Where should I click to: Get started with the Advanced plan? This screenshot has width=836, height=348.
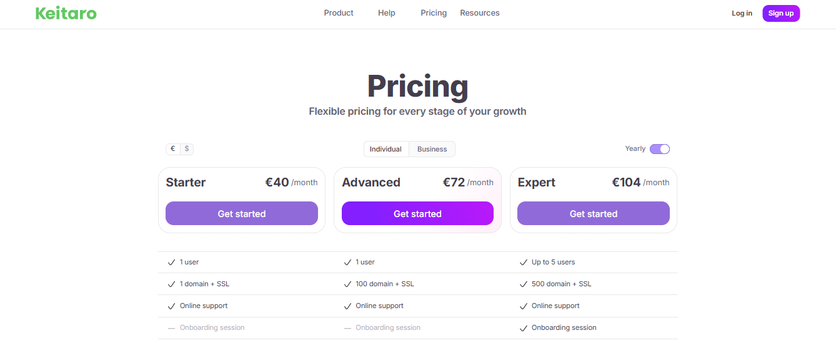417,213
